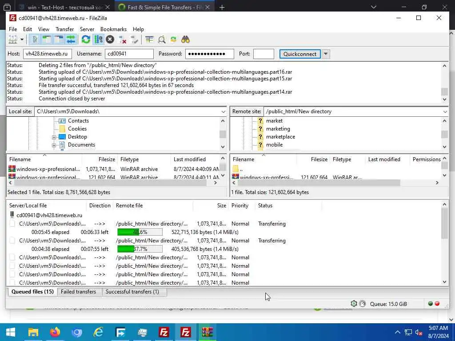This screenshot has width=455, height=341.
Task: Toggle processing of the transfer queue
Action: click(98, 40)
